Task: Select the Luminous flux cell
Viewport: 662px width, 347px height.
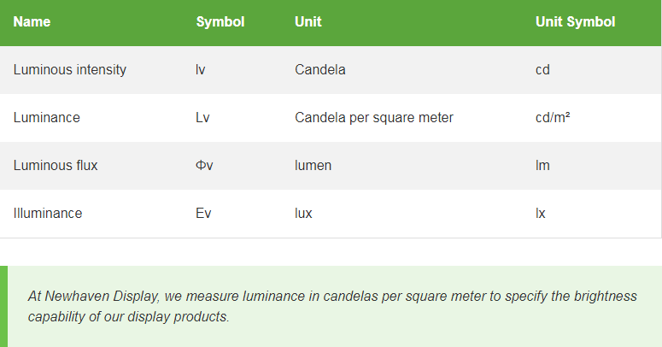Action: tap(56, 165)
